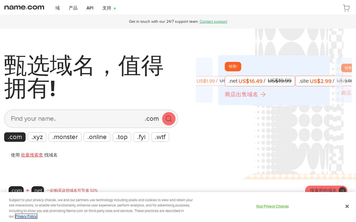Select the .wtf extension chip
This screenshot has width=356, height=222.
click(x=160, y=137)
